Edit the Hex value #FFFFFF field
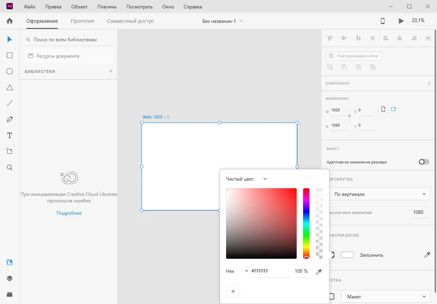The width and height of the screenshot is (437, 304). pos(271,271)
